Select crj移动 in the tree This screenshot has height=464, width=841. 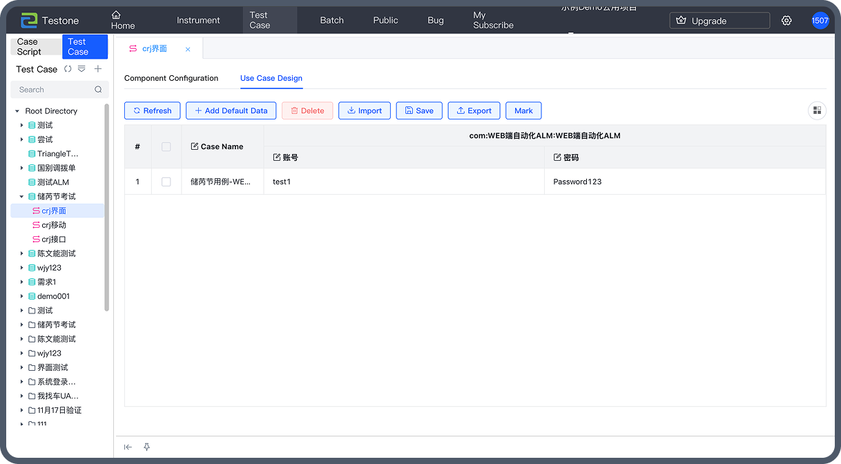54,225
